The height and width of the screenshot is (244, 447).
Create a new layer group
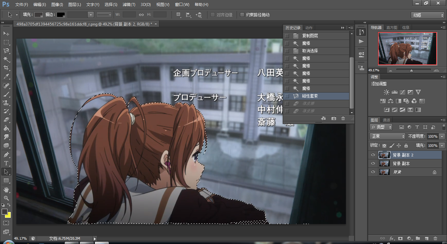coord(418,238)
